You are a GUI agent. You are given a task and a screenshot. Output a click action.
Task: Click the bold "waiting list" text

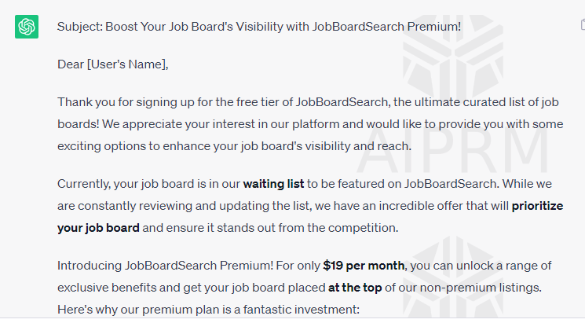(x=273, y=184)
